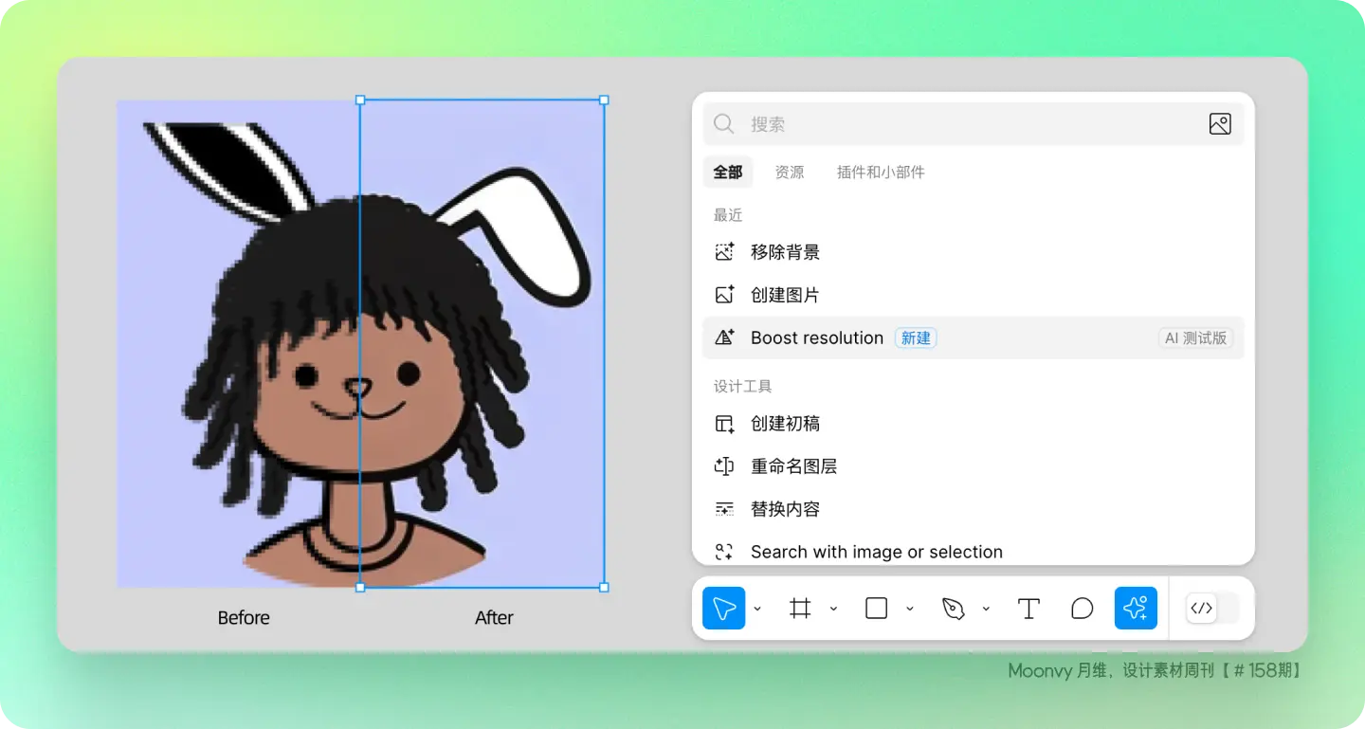Image resolution: width=1365 pixels, height=729 pixels.
Task: Click the top-right selection resize handle
Action: click(x=604, y=100)
